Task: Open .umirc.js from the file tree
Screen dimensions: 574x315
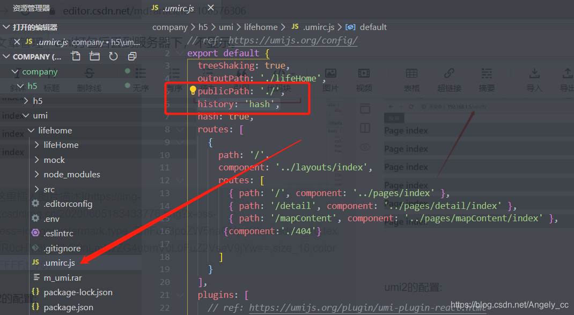Action: (60, 262)
